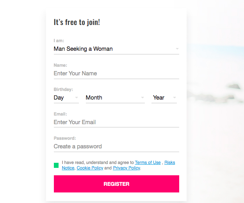Click the "It's free to join!" heading
Screen dimensions: 244x203
point(77,22)
